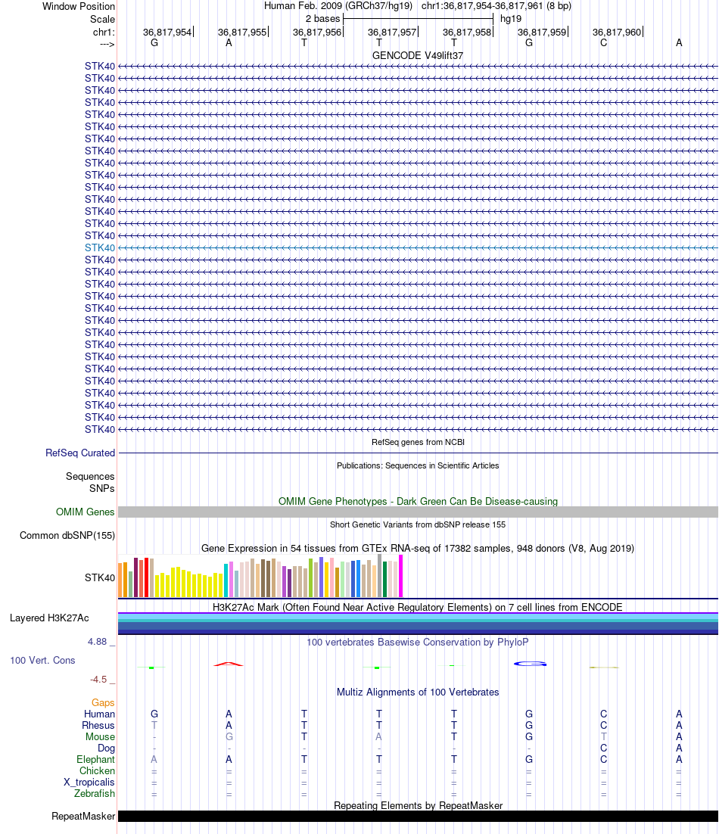Click the 36,817,959 ruler coordinate

click(x=542, y=32)
